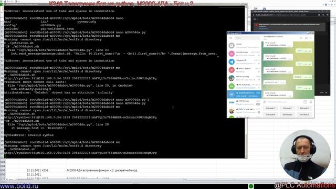The width and height of the screenshot is (336, 189).
Task: Click terminal line 'if message.text == Discout1'
Action: pos(38,128)
